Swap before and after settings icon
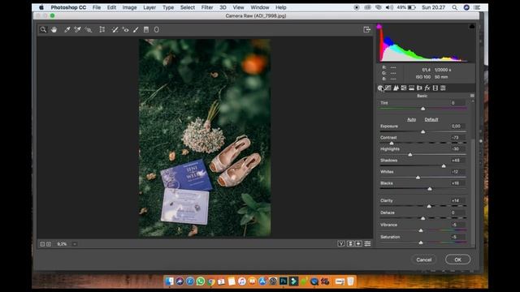 coord(350,243)
